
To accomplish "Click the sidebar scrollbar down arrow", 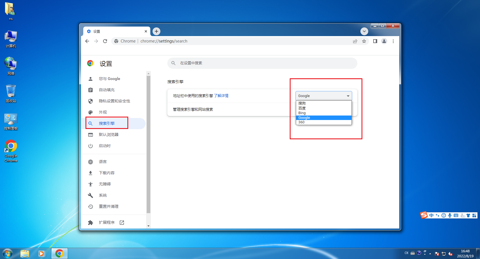I will (x=148, y=226).
